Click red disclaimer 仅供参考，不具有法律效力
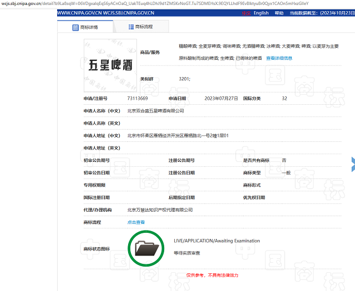This screenshot has width=355, height=291. pos(212,275)
